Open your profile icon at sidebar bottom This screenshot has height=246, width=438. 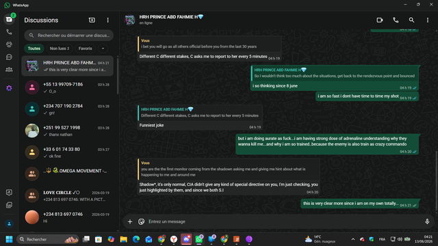(x=9, y=223)
